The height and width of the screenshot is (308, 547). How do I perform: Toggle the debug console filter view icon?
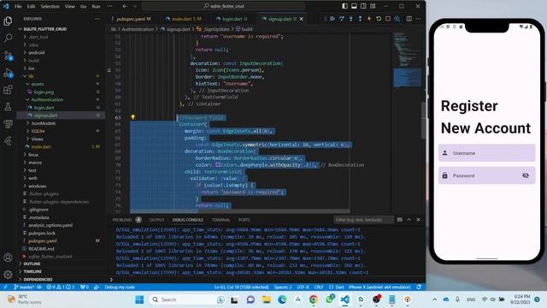coord(399,220)
